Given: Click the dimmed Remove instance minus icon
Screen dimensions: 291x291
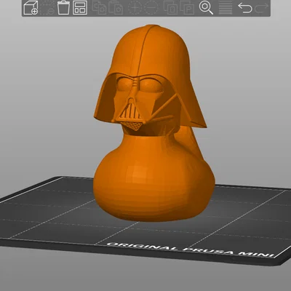Looking at the screenshot, I should pos(151,8).
